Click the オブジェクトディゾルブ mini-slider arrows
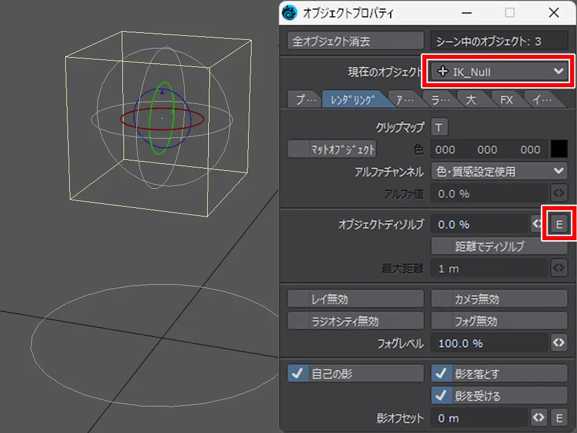Screen dimensions: 577x433 coord(537,224)
